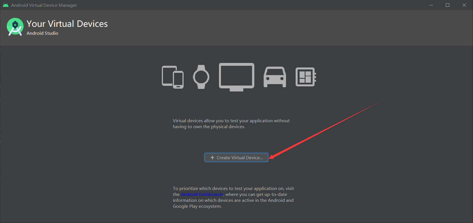The height and width of the screenshot is (223, 473).
Task: Click the 'Android Virtual Device Manager' window title
Action: pos(44,5)
